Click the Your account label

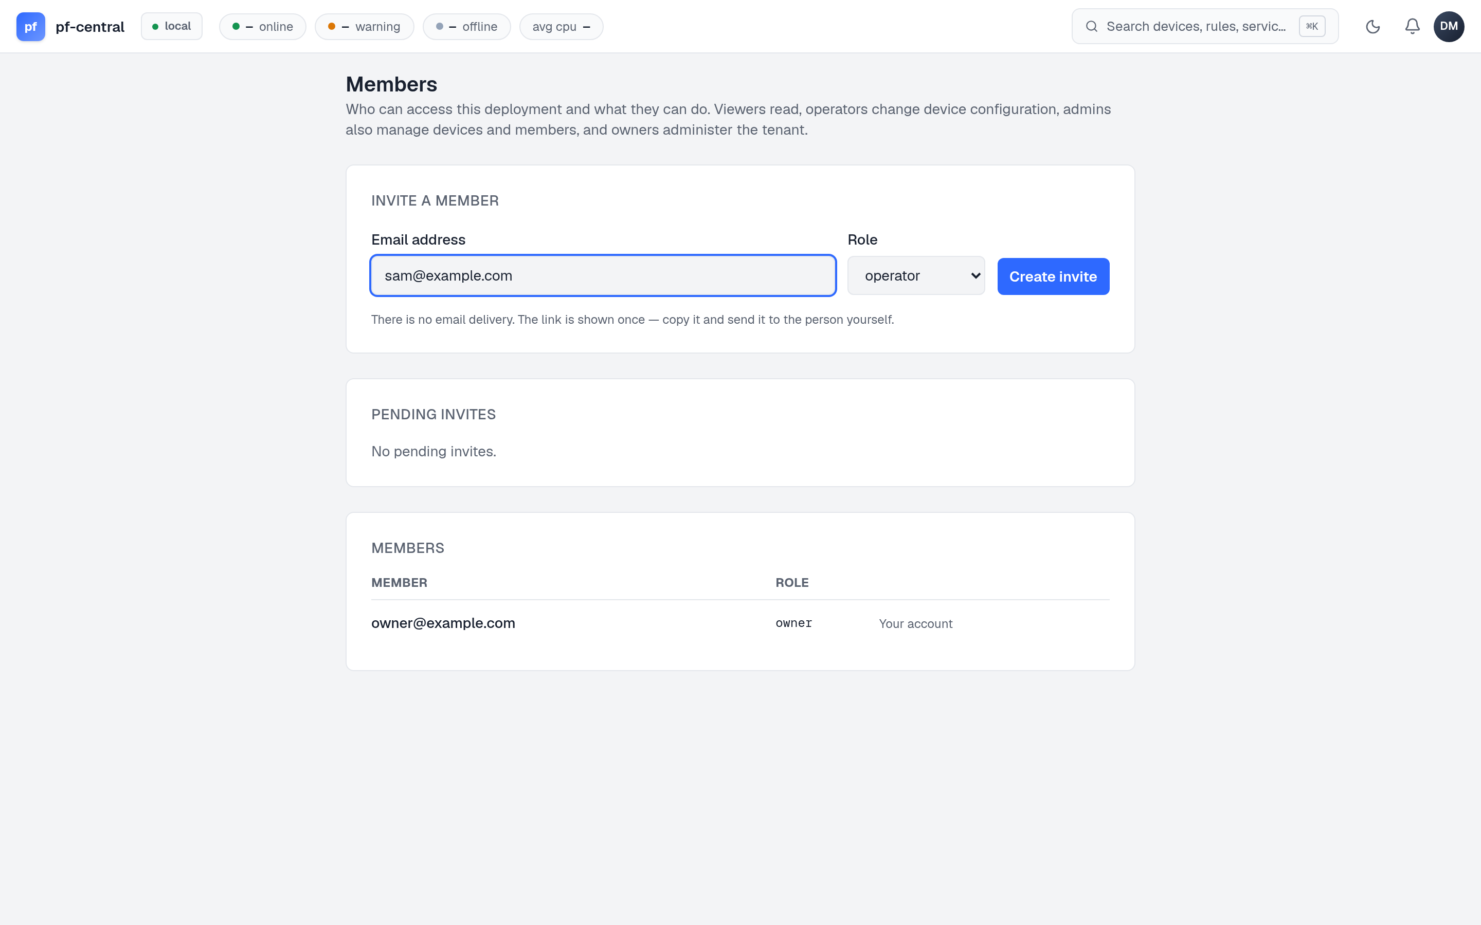(x=915, y=623)
